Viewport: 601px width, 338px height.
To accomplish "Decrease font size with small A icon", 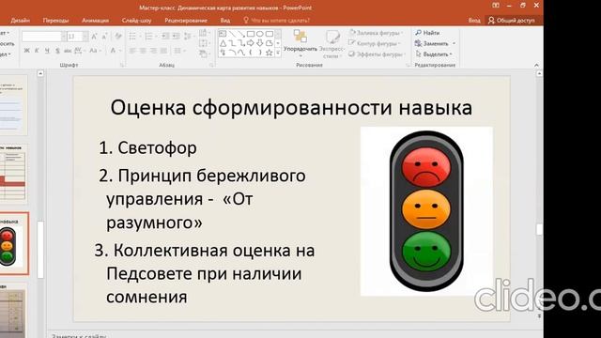I will point(104,37).
